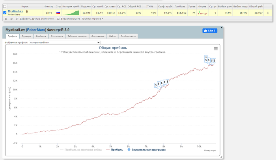Click the ITM% column header
This screenshot has width=276, height=160.
tap(149, 7)
